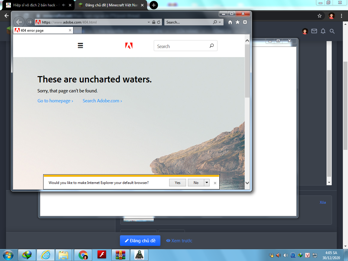
Task: Click the red V tray icon
Action: point(308,255)
